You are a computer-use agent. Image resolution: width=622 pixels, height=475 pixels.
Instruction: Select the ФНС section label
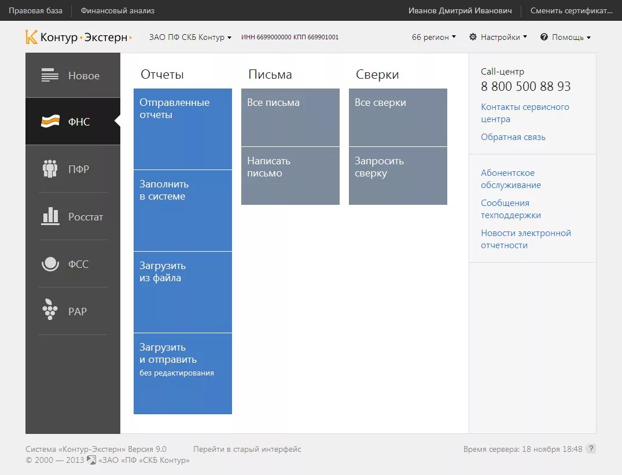79,121
